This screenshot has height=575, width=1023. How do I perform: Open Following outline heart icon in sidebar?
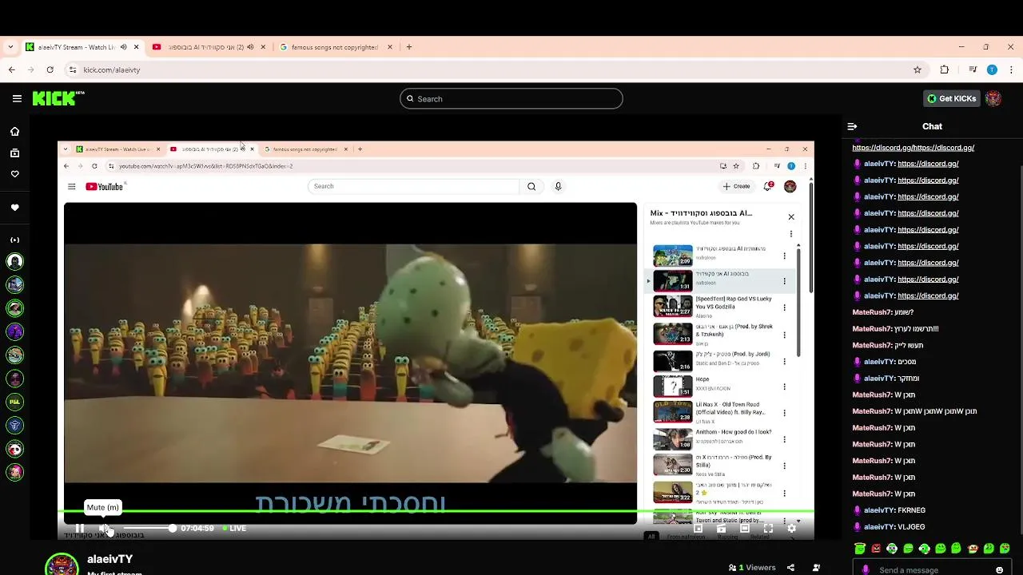click(14, 173)
